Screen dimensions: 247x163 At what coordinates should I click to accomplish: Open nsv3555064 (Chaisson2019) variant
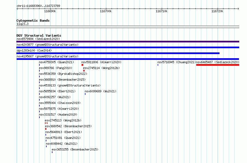60,103
